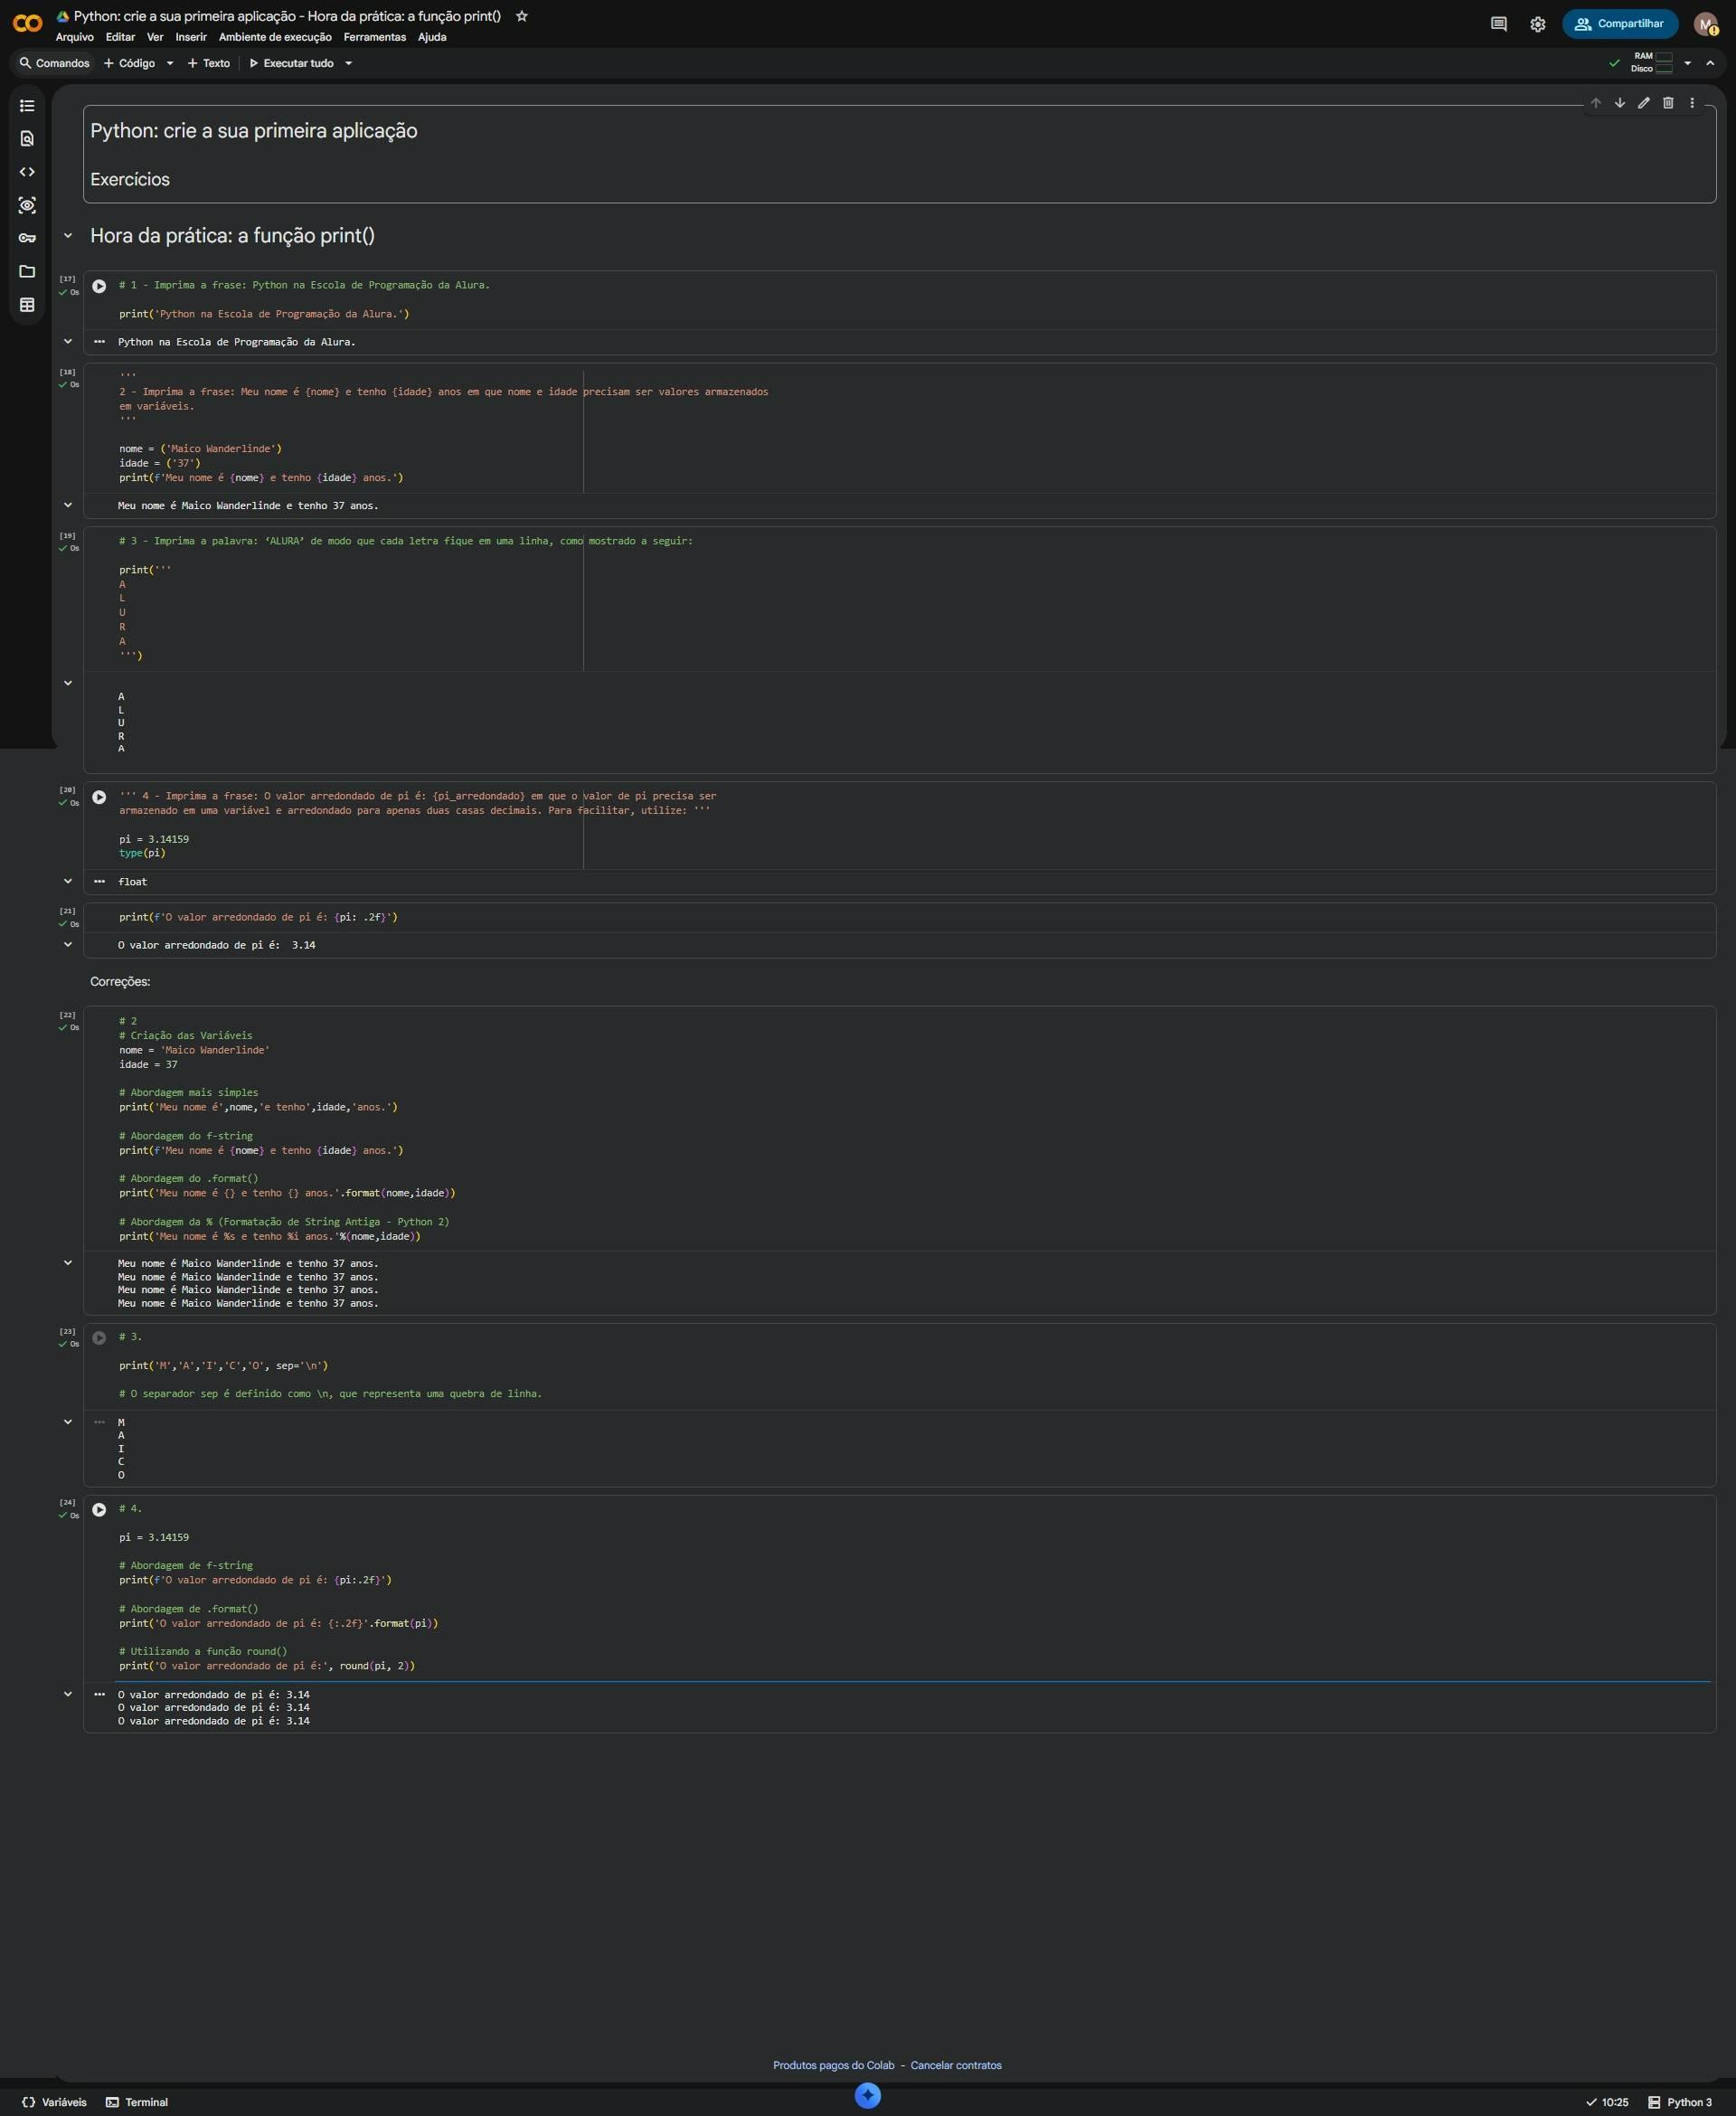Run the cell printing 'M','A','I','C','O'
This screenshot has height=2116, width=1736.
99,1338
